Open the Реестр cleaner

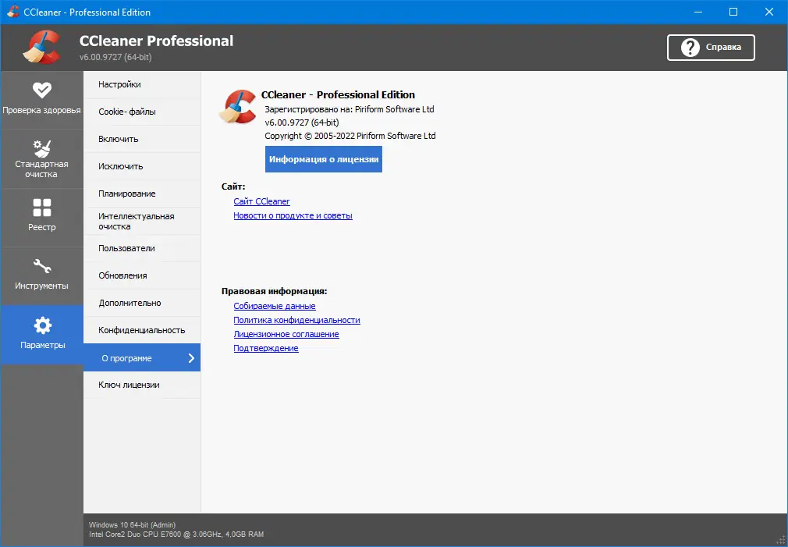coord(42,217)
